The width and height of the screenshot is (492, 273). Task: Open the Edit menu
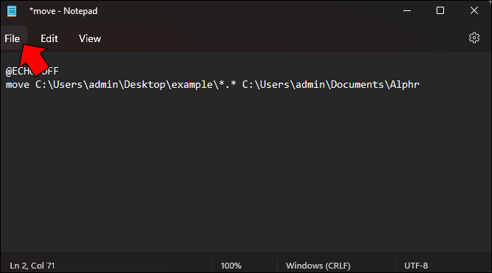[x=49, y=38]
